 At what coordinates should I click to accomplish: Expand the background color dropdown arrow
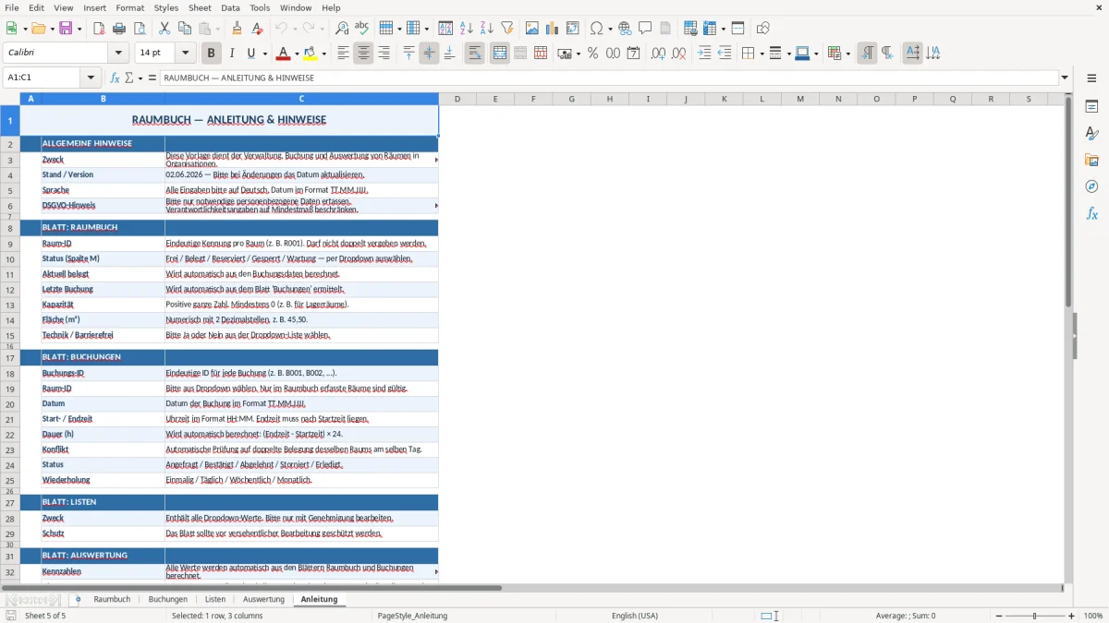[x=325, y=54]
